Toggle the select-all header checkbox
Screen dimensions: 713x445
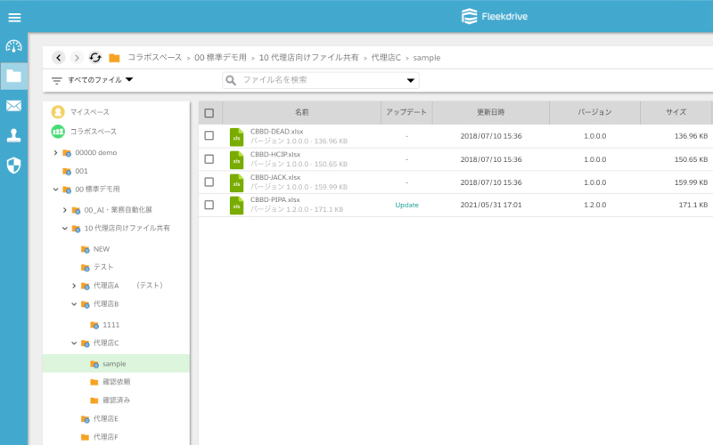pyautogui.click(x=209, y=113)
